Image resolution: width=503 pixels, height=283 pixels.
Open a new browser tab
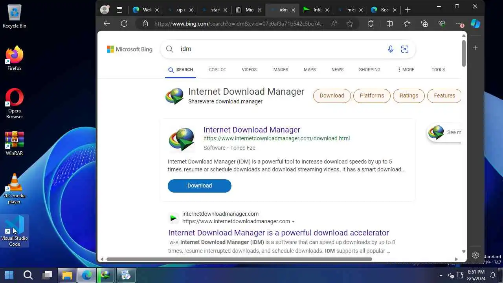pyautogui.click(x=408, y=10)
